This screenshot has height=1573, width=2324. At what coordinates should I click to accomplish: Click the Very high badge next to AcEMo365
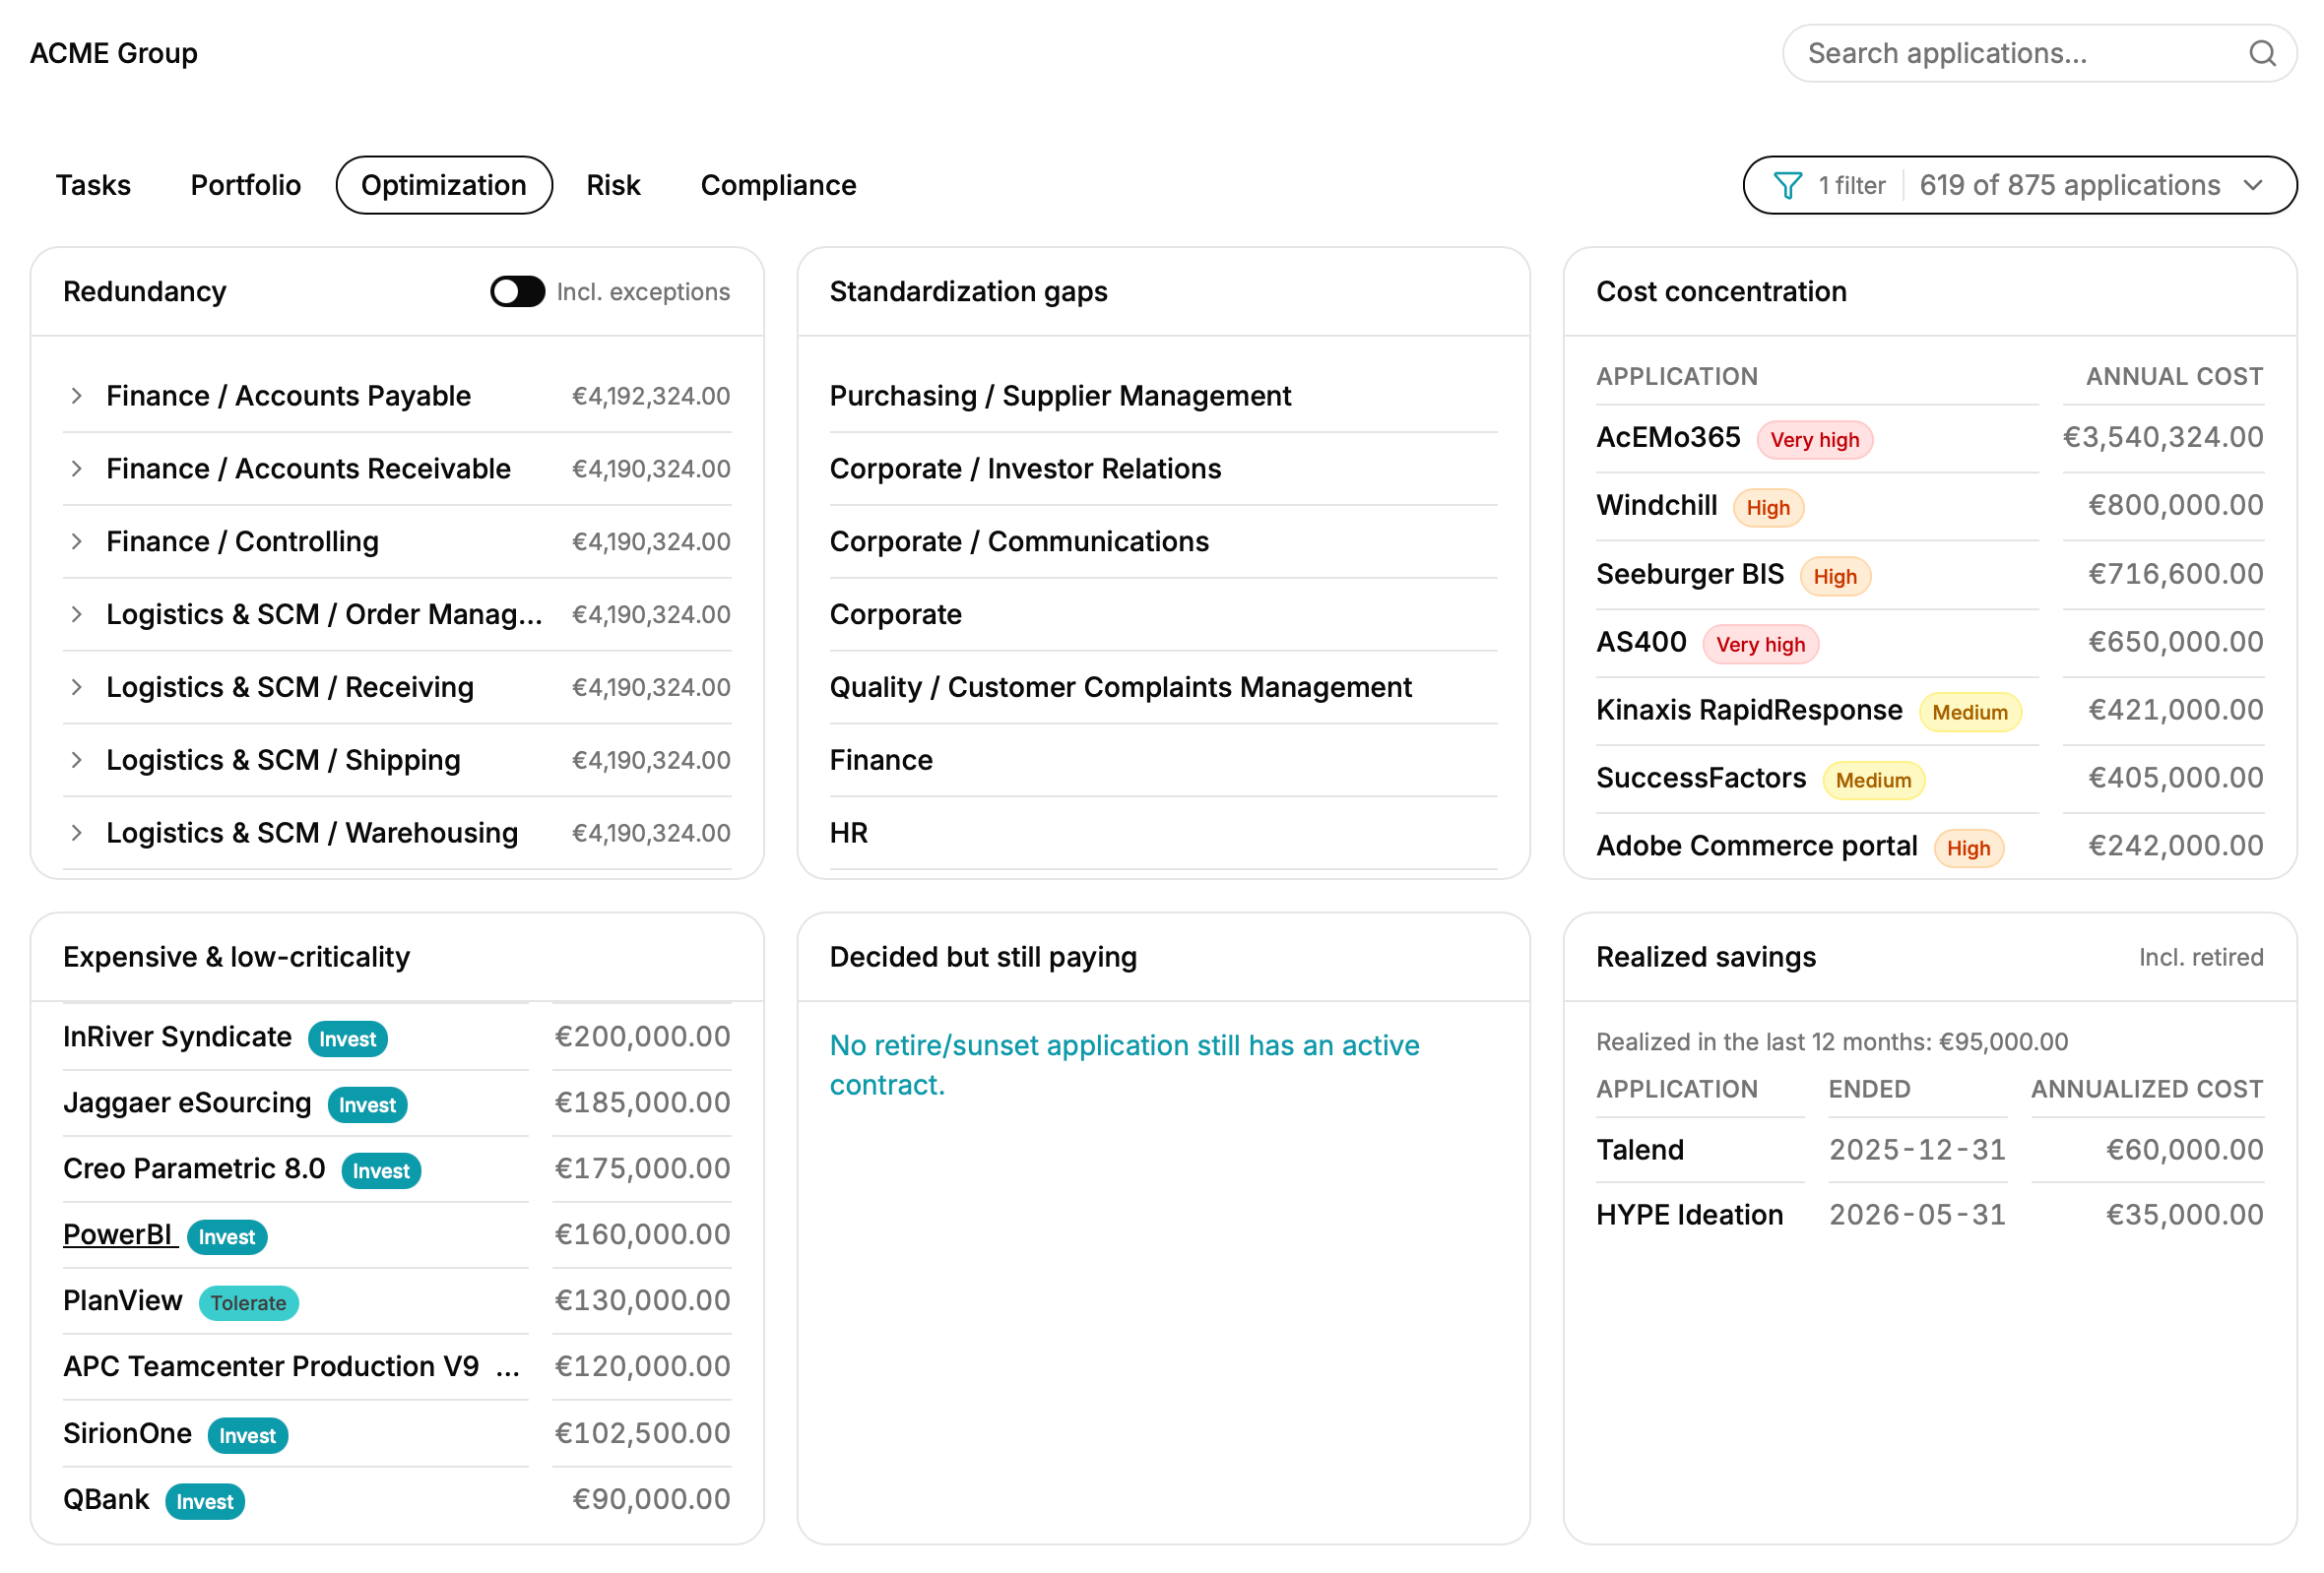(x=1814, y=440)
